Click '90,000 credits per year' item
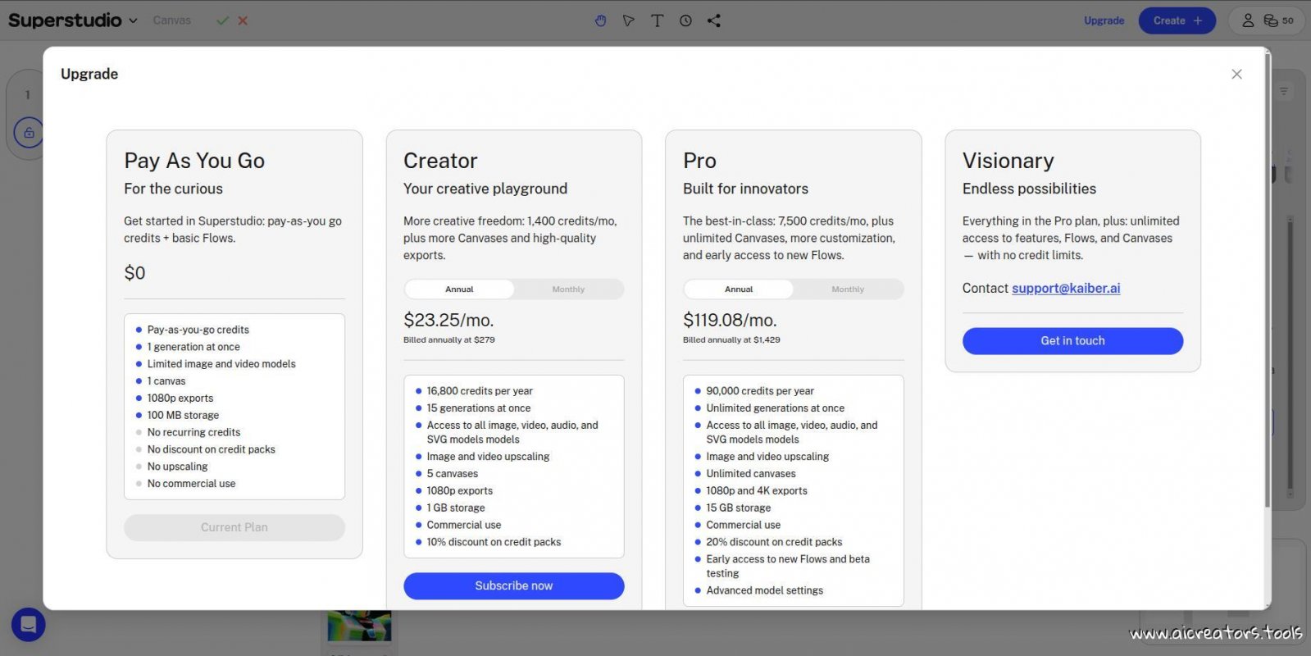Image resolution: width=1311 pixels, height=656 pixels. [760, 391]
